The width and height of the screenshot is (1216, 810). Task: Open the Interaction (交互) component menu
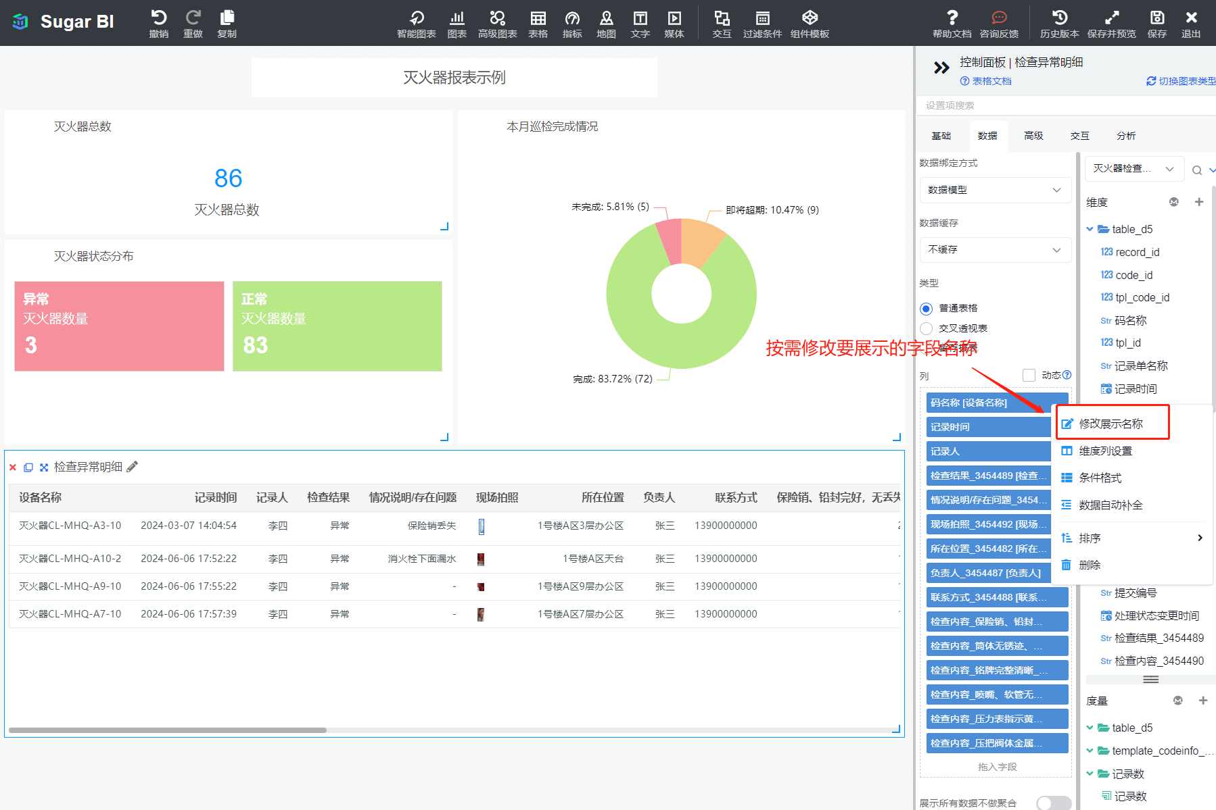(x=722, y=23)
